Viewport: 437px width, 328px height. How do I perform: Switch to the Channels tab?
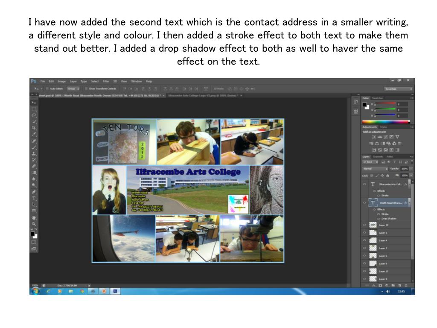click(x=378, y=157)
